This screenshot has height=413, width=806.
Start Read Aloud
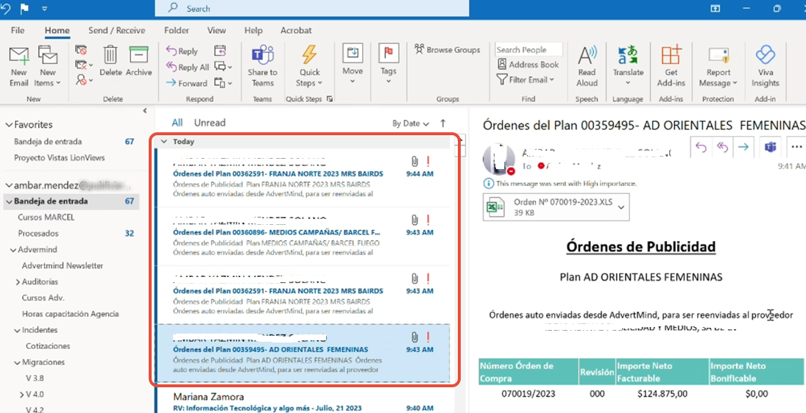(x=587, y=67)
